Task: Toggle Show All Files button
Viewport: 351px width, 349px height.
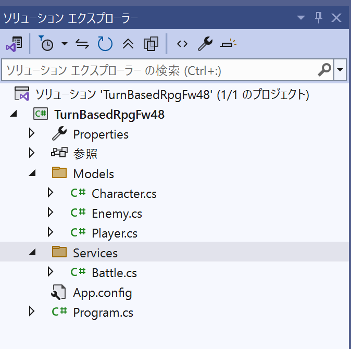Action: (151, 44)
